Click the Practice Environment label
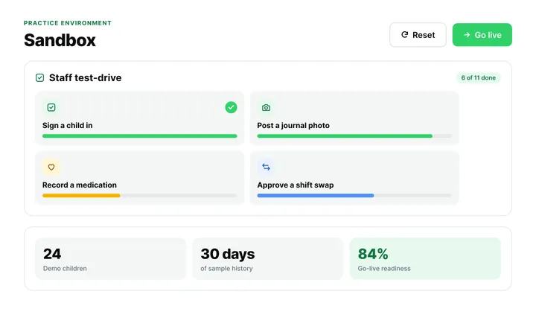Screen dimensions: 536x335 pos(67,23)
